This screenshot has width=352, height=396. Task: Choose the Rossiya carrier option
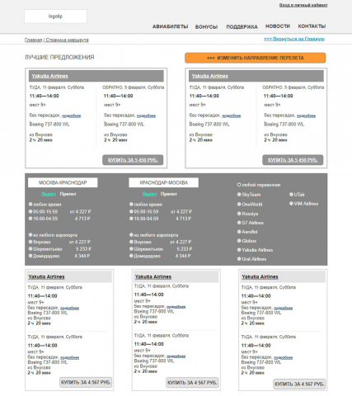[247, 214]
